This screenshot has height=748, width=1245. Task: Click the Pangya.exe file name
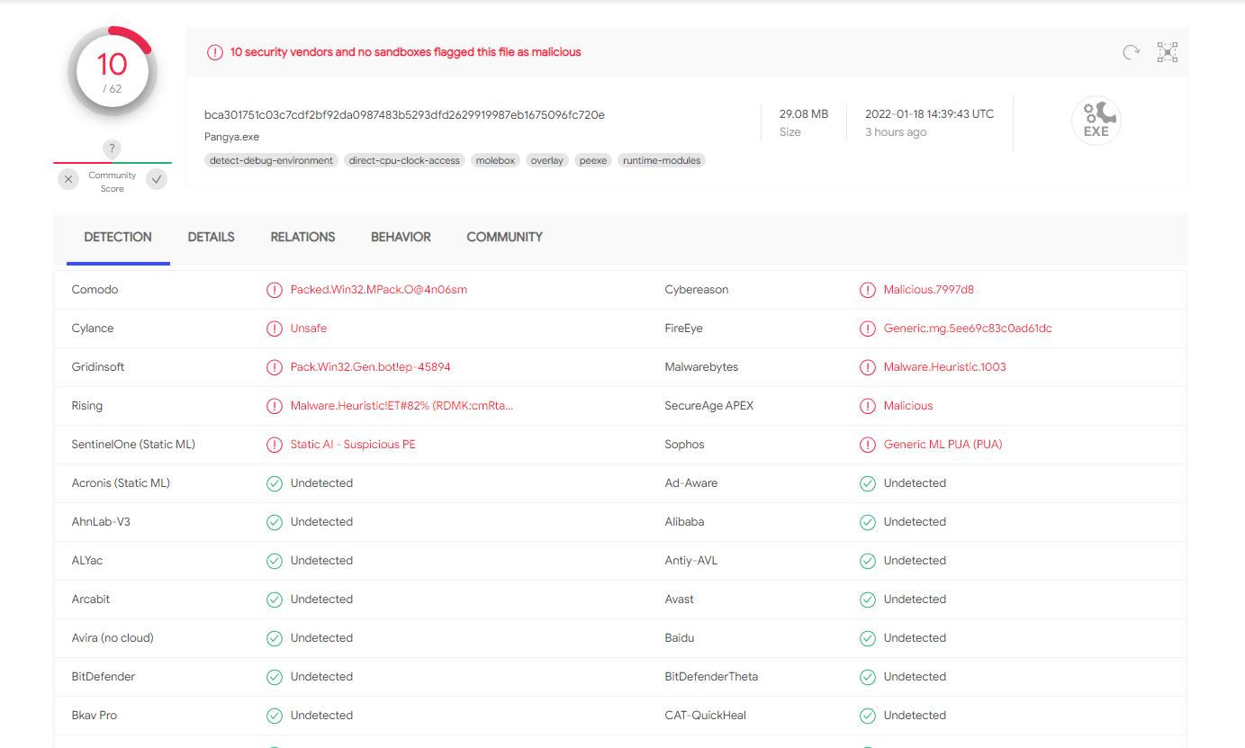[231, 138]
